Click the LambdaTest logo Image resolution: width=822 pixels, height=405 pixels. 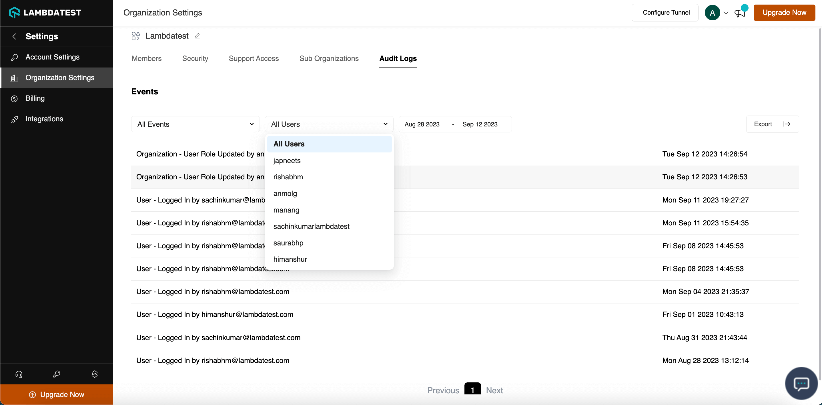(45, 13)
